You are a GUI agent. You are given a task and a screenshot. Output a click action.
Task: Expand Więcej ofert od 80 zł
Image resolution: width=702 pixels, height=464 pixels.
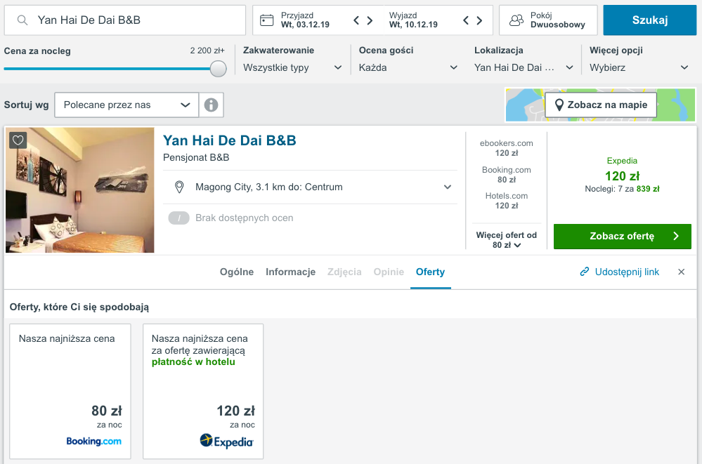click(x=507, y=240)
